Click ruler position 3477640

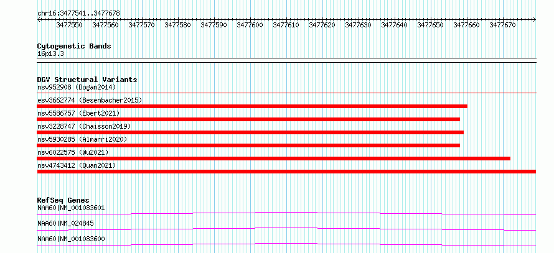[394, 25]
